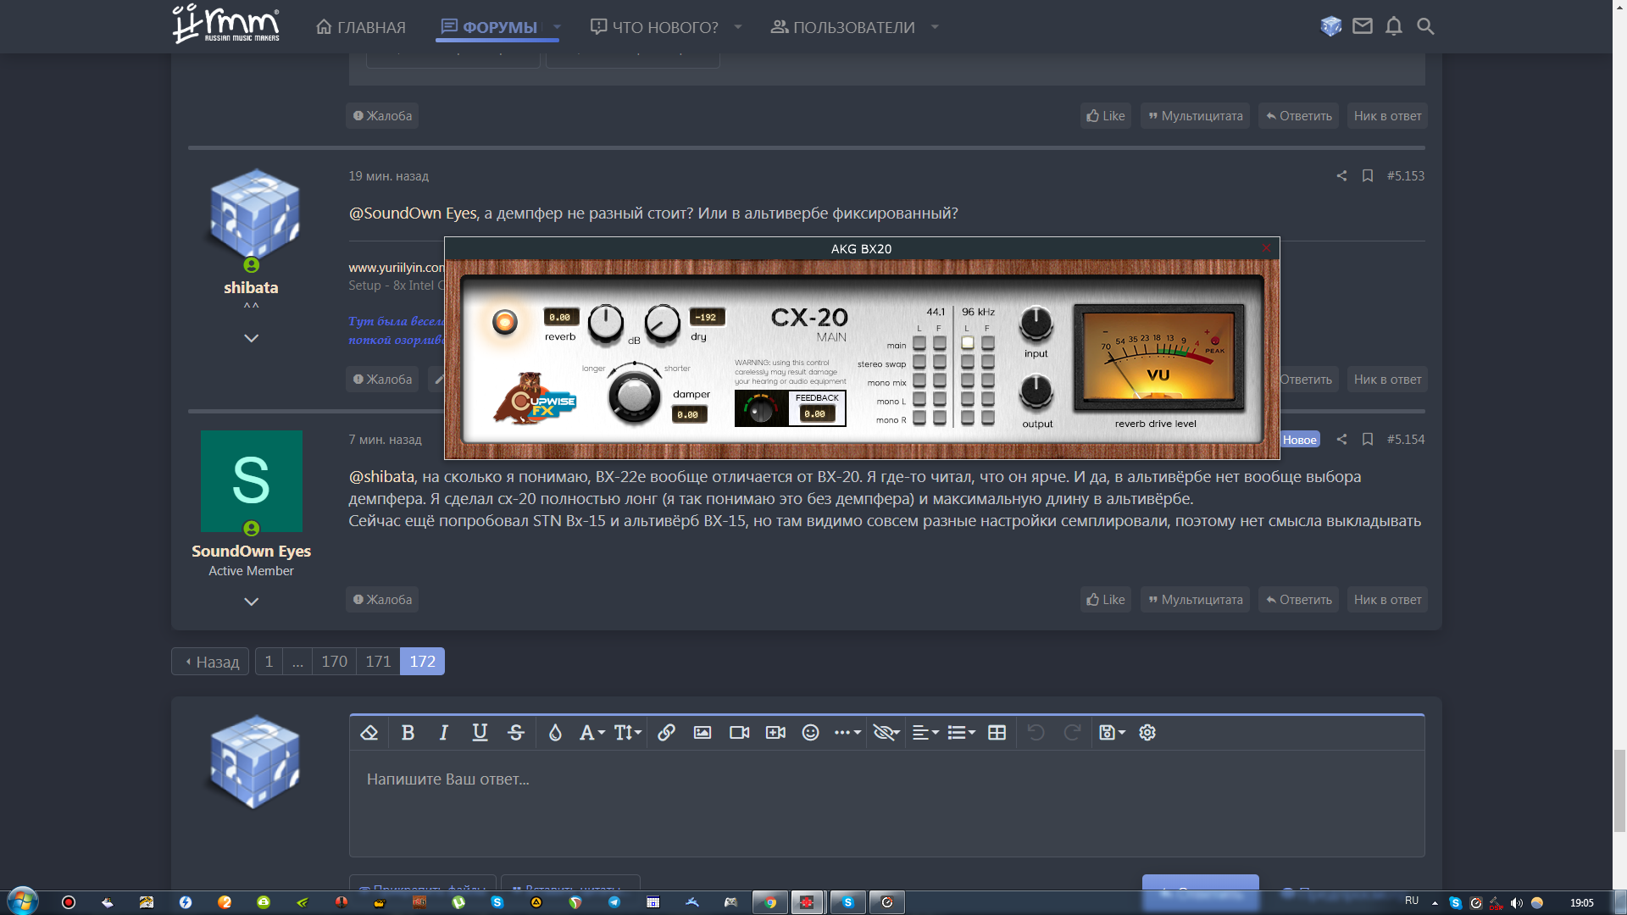
Task: Open the smilies emoji picker
Action: click(810, 733)
